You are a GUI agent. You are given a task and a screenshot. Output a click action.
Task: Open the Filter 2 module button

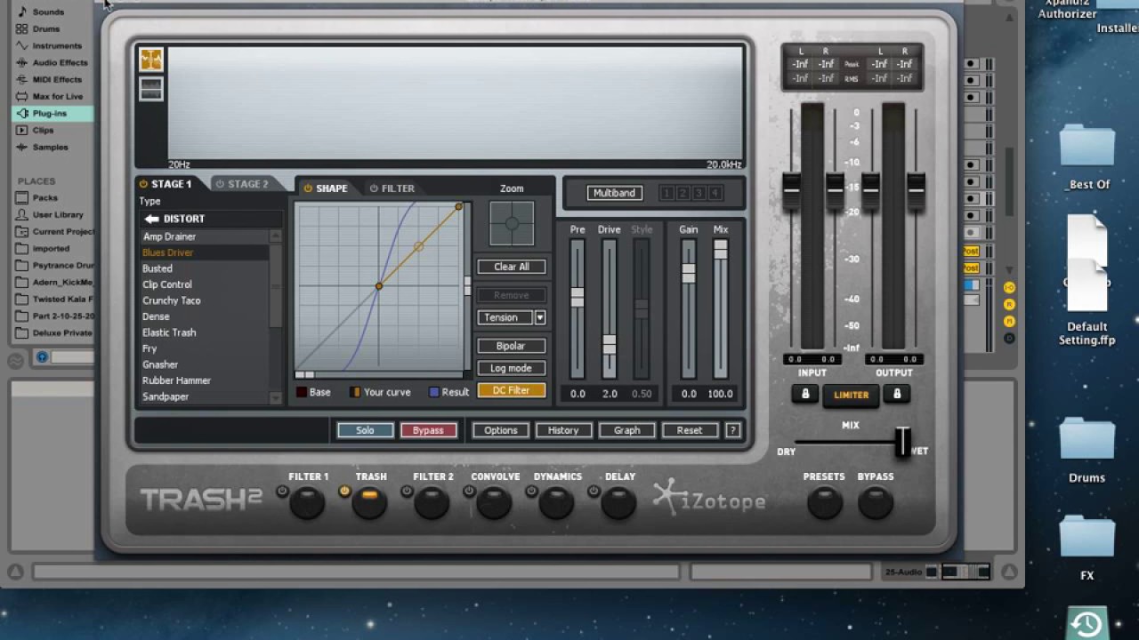pos(432,504)
